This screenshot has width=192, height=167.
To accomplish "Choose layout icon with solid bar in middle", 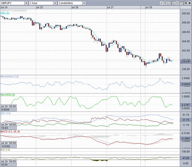I will click(177, 3).
